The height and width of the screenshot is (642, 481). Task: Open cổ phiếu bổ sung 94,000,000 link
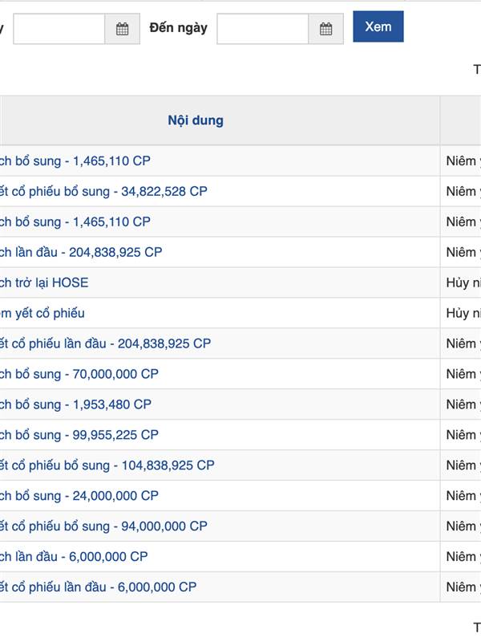pos(103,526)
